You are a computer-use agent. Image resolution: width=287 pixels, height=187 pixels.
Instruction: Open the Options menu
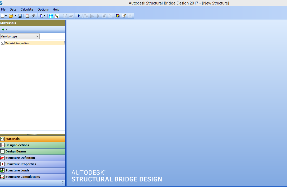(x=43, y=9)
